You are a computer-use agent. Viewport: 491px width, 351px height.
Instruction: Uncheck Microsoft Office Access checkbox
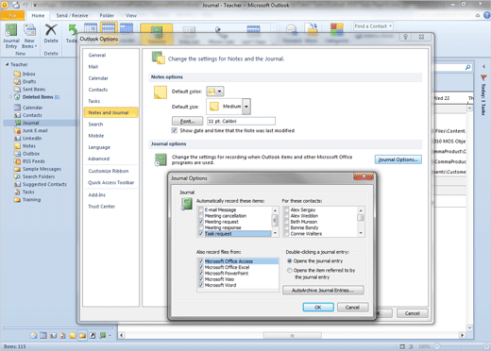(201, 261)
